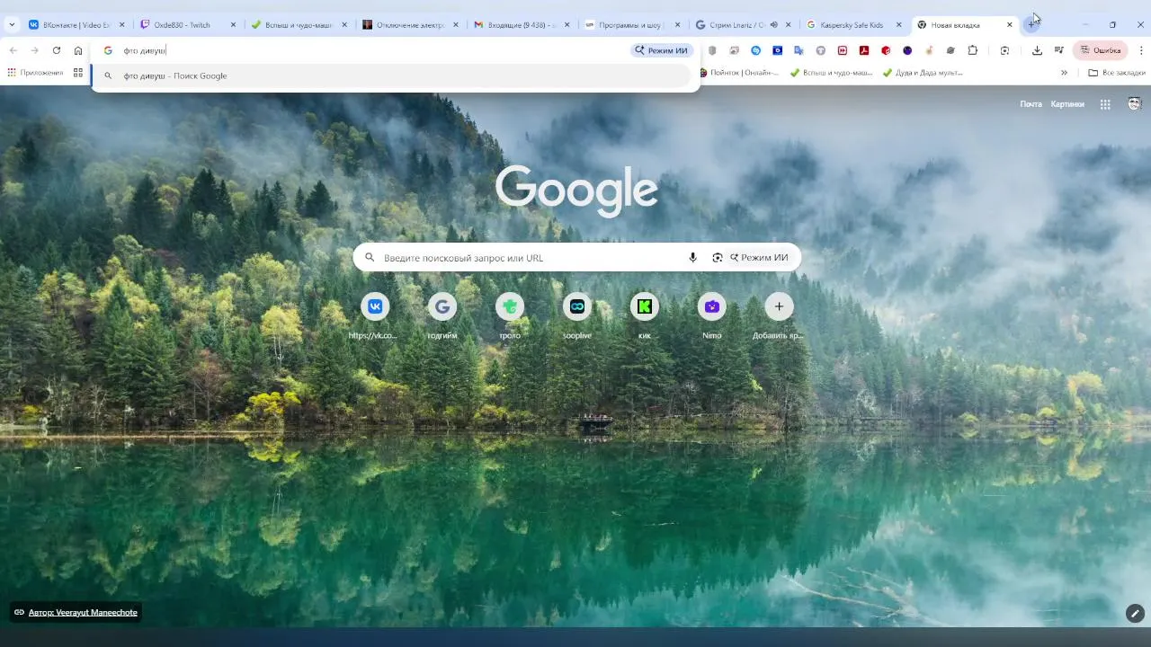Open the Google Lens screenshot search icon

point(1005,50)
